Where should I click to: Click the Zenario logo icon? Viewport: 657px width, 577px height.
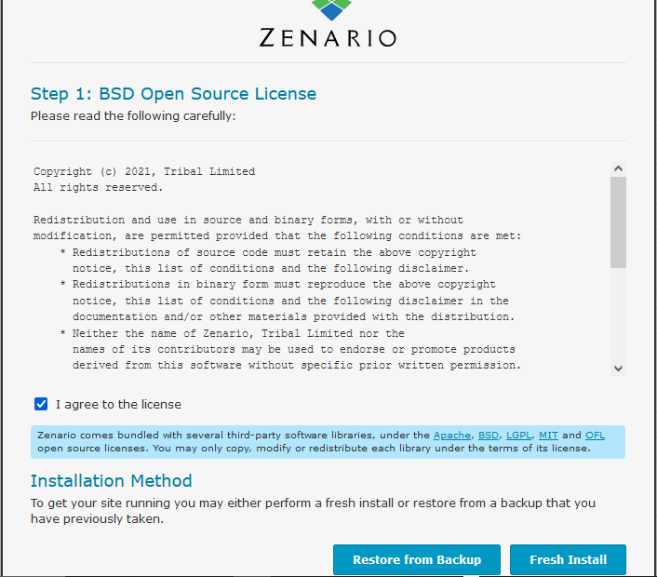tap(332, 9)
